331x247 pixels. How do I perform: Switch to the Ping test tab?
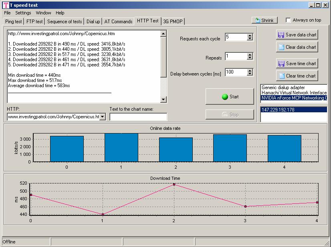coord(13,22)
